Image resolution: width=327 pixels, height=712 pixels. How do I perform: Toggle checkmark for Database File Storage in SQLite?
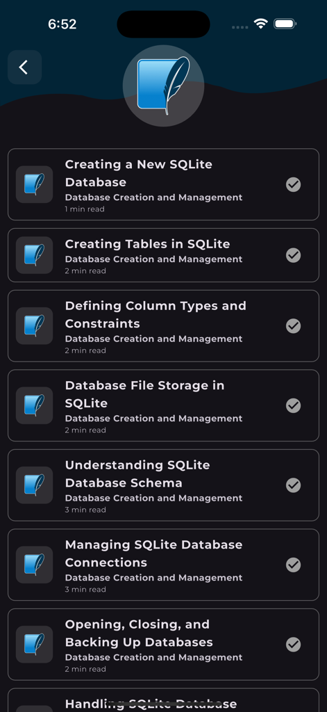point(294,405)
